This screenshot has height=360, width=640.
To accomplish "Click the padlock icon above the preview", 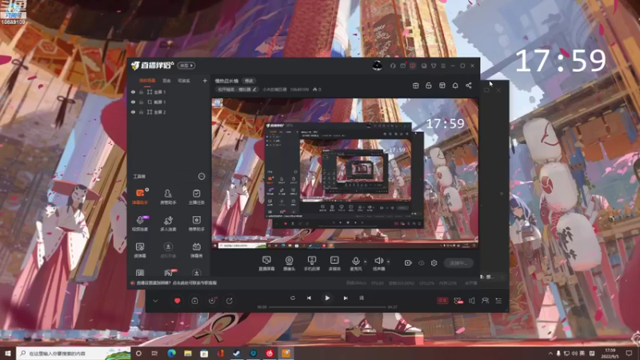I will pos(429,86).
